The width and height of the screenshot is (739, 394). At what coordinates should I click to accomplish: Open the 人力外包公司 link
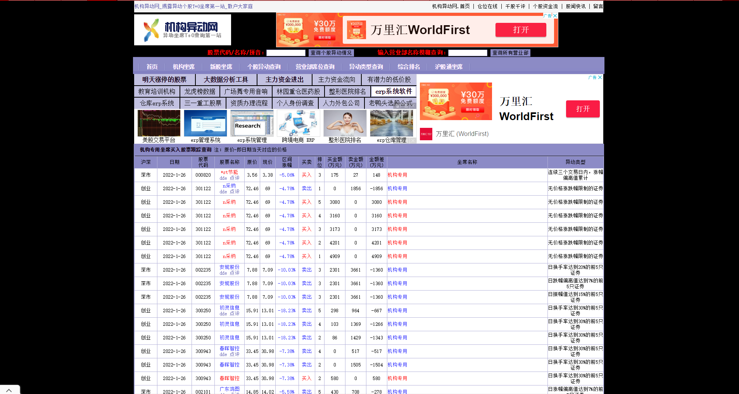pos(341,103)
